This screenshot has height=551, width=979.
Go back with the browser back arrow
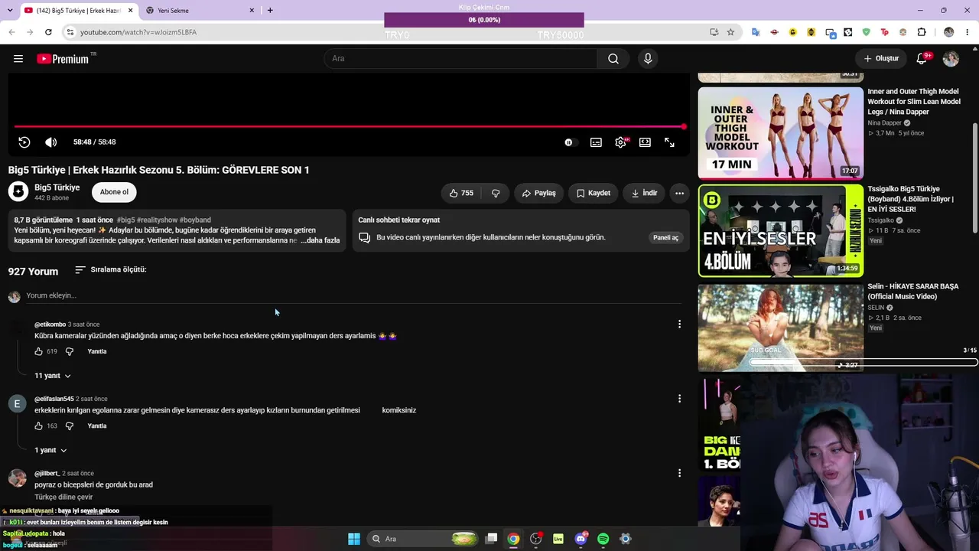click(11, 32)
